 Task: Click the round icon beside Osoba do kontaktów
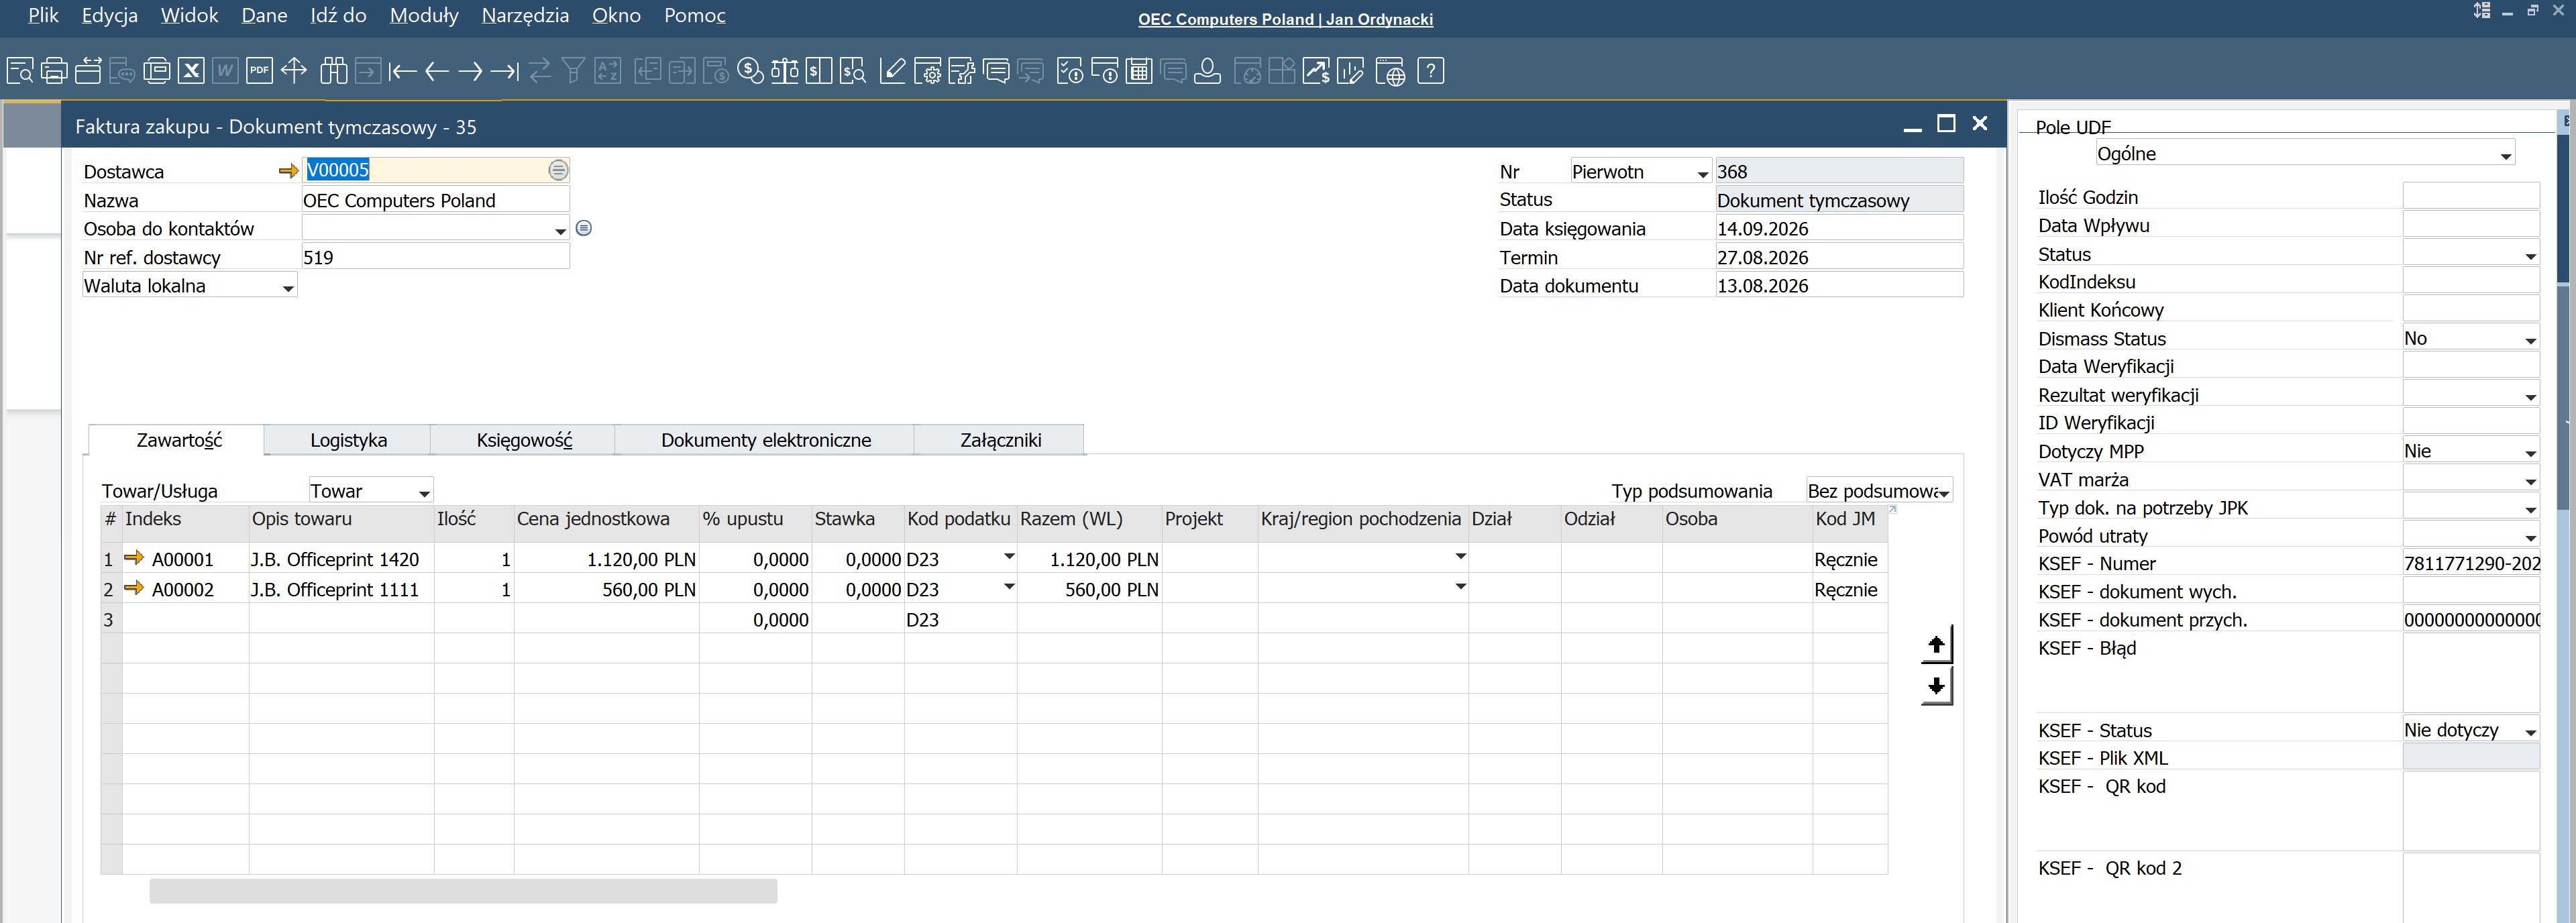pyautogui.click(x=584, y=228)
